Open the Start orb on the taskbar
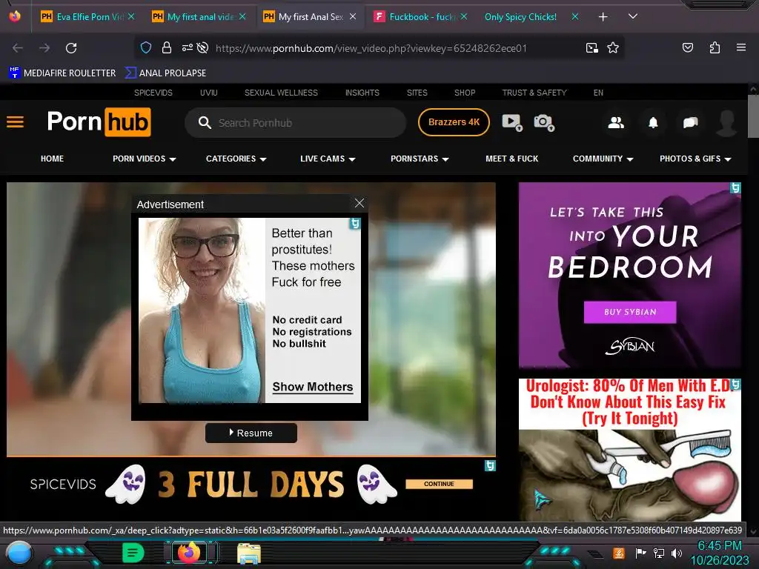 click(x=19, y=553)
